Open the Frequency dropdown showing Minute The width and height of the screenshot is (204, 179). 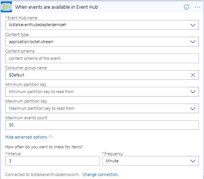[150, 161]
